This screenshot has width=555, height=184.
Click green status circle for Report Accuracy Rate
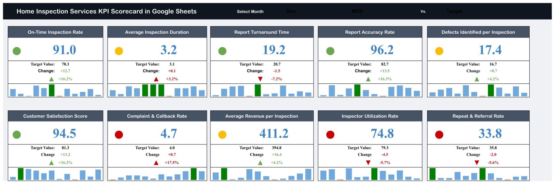tap(330, 51)
